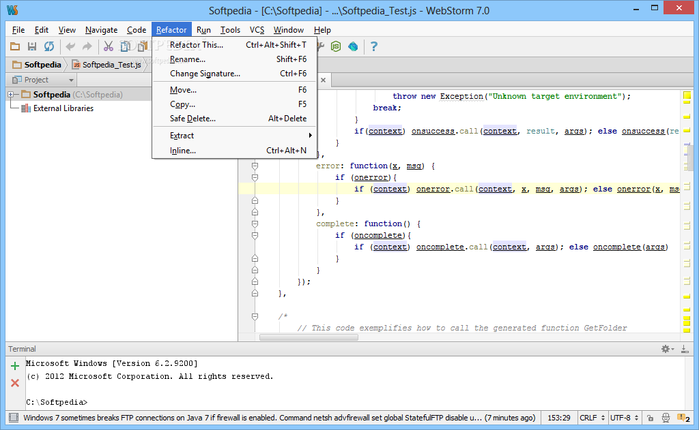Open the Edit menu

coord(42,30)
